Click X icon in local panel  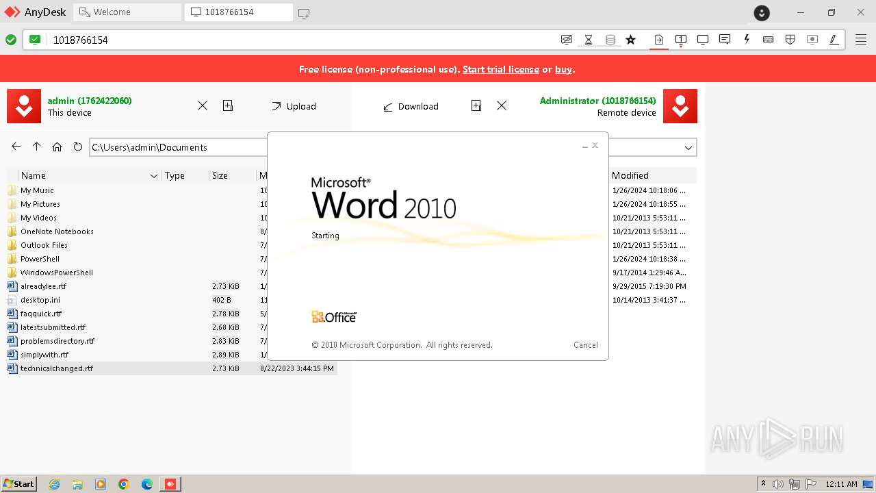(203, 105)
